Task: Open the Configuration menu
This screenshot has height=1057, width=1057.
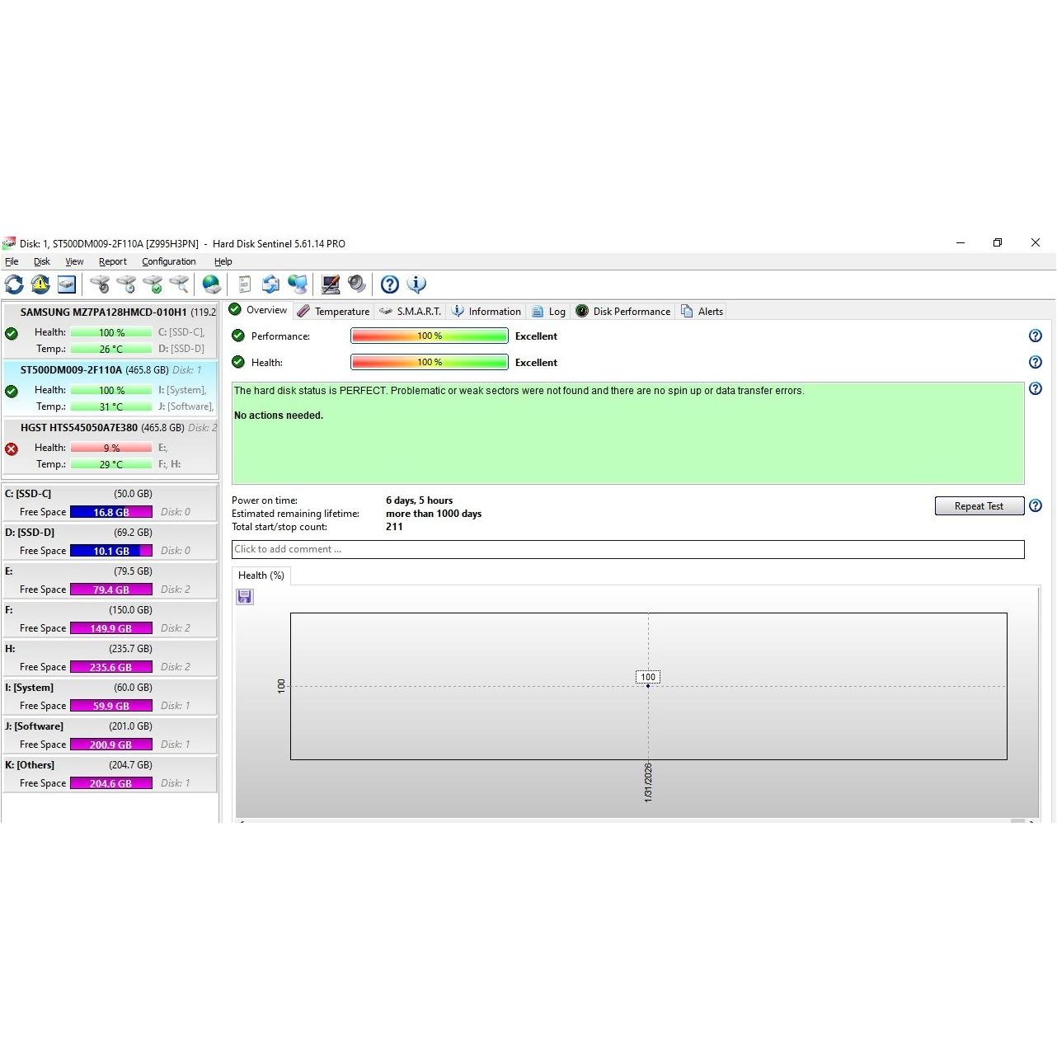Action: coord(168,261)
